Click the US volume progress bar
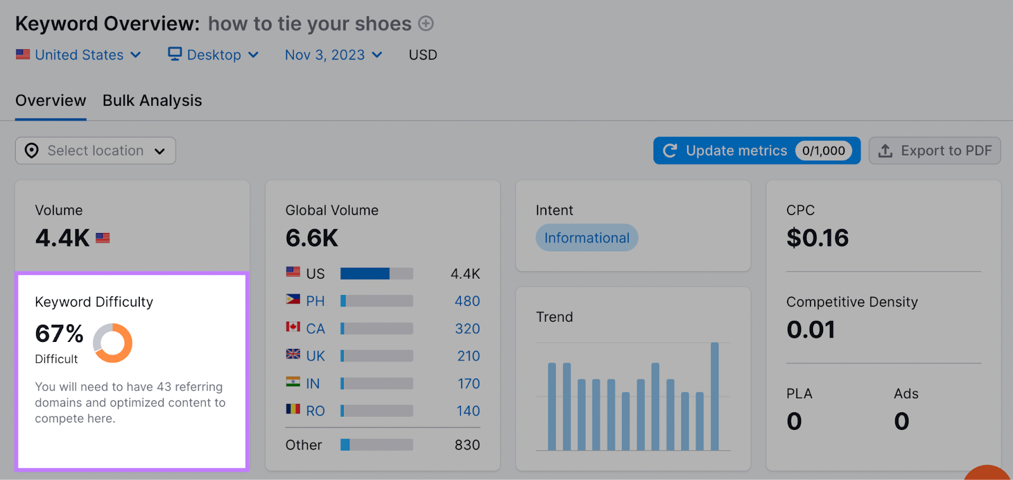 point(377,273)
